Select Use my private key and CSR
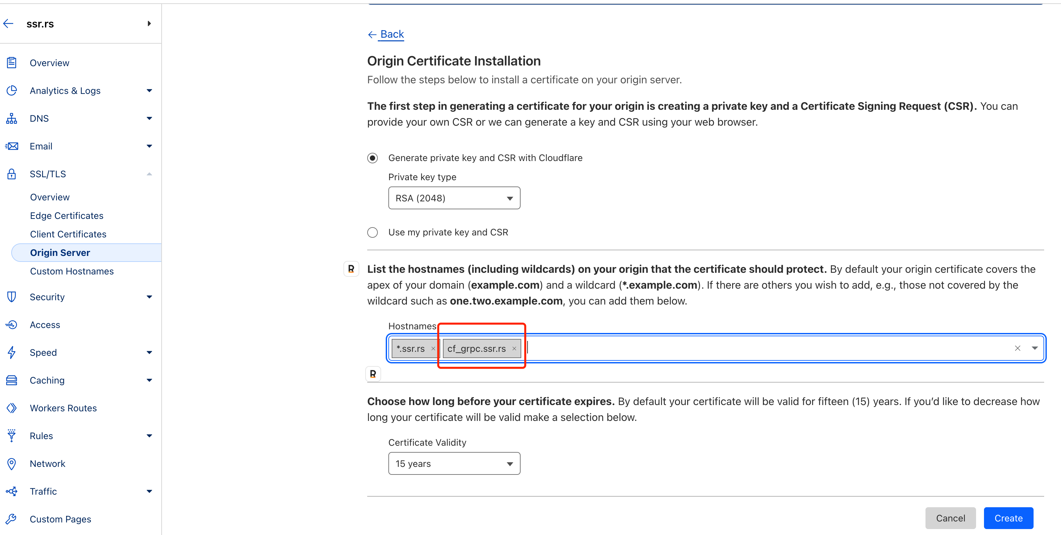This screenshot has width=1061, height=535. (x=372, y=232)
